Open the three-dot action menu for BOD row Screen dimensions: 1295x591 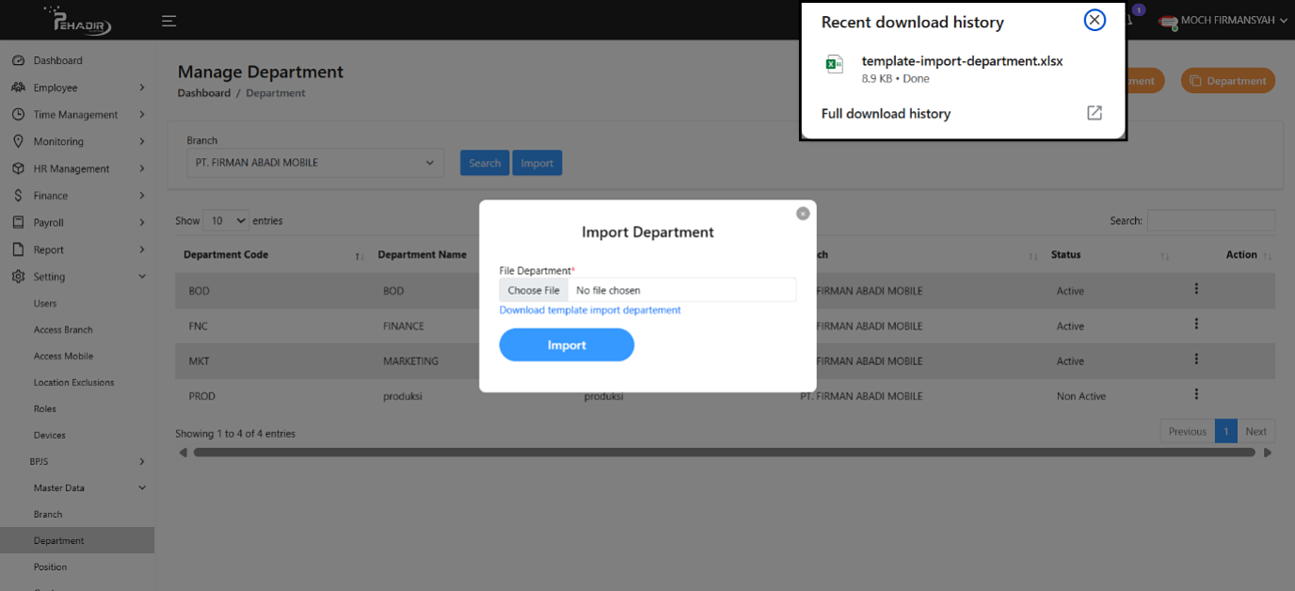click(1196, 289)
